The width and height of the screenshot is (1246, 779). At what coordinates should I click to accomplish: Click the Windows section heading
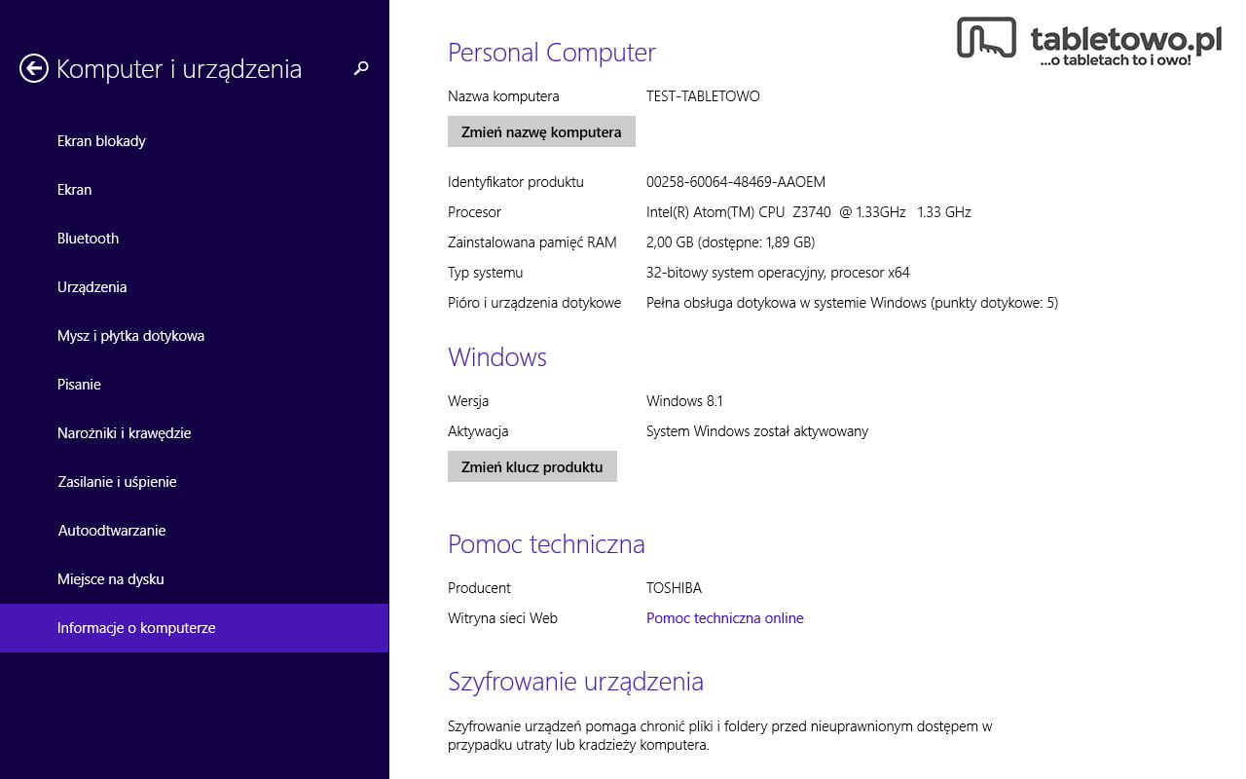coord(497,357)
